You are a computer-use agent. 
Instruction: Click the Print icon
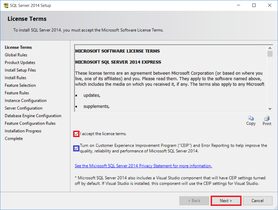pyautogui.click(x=267, y=118)
